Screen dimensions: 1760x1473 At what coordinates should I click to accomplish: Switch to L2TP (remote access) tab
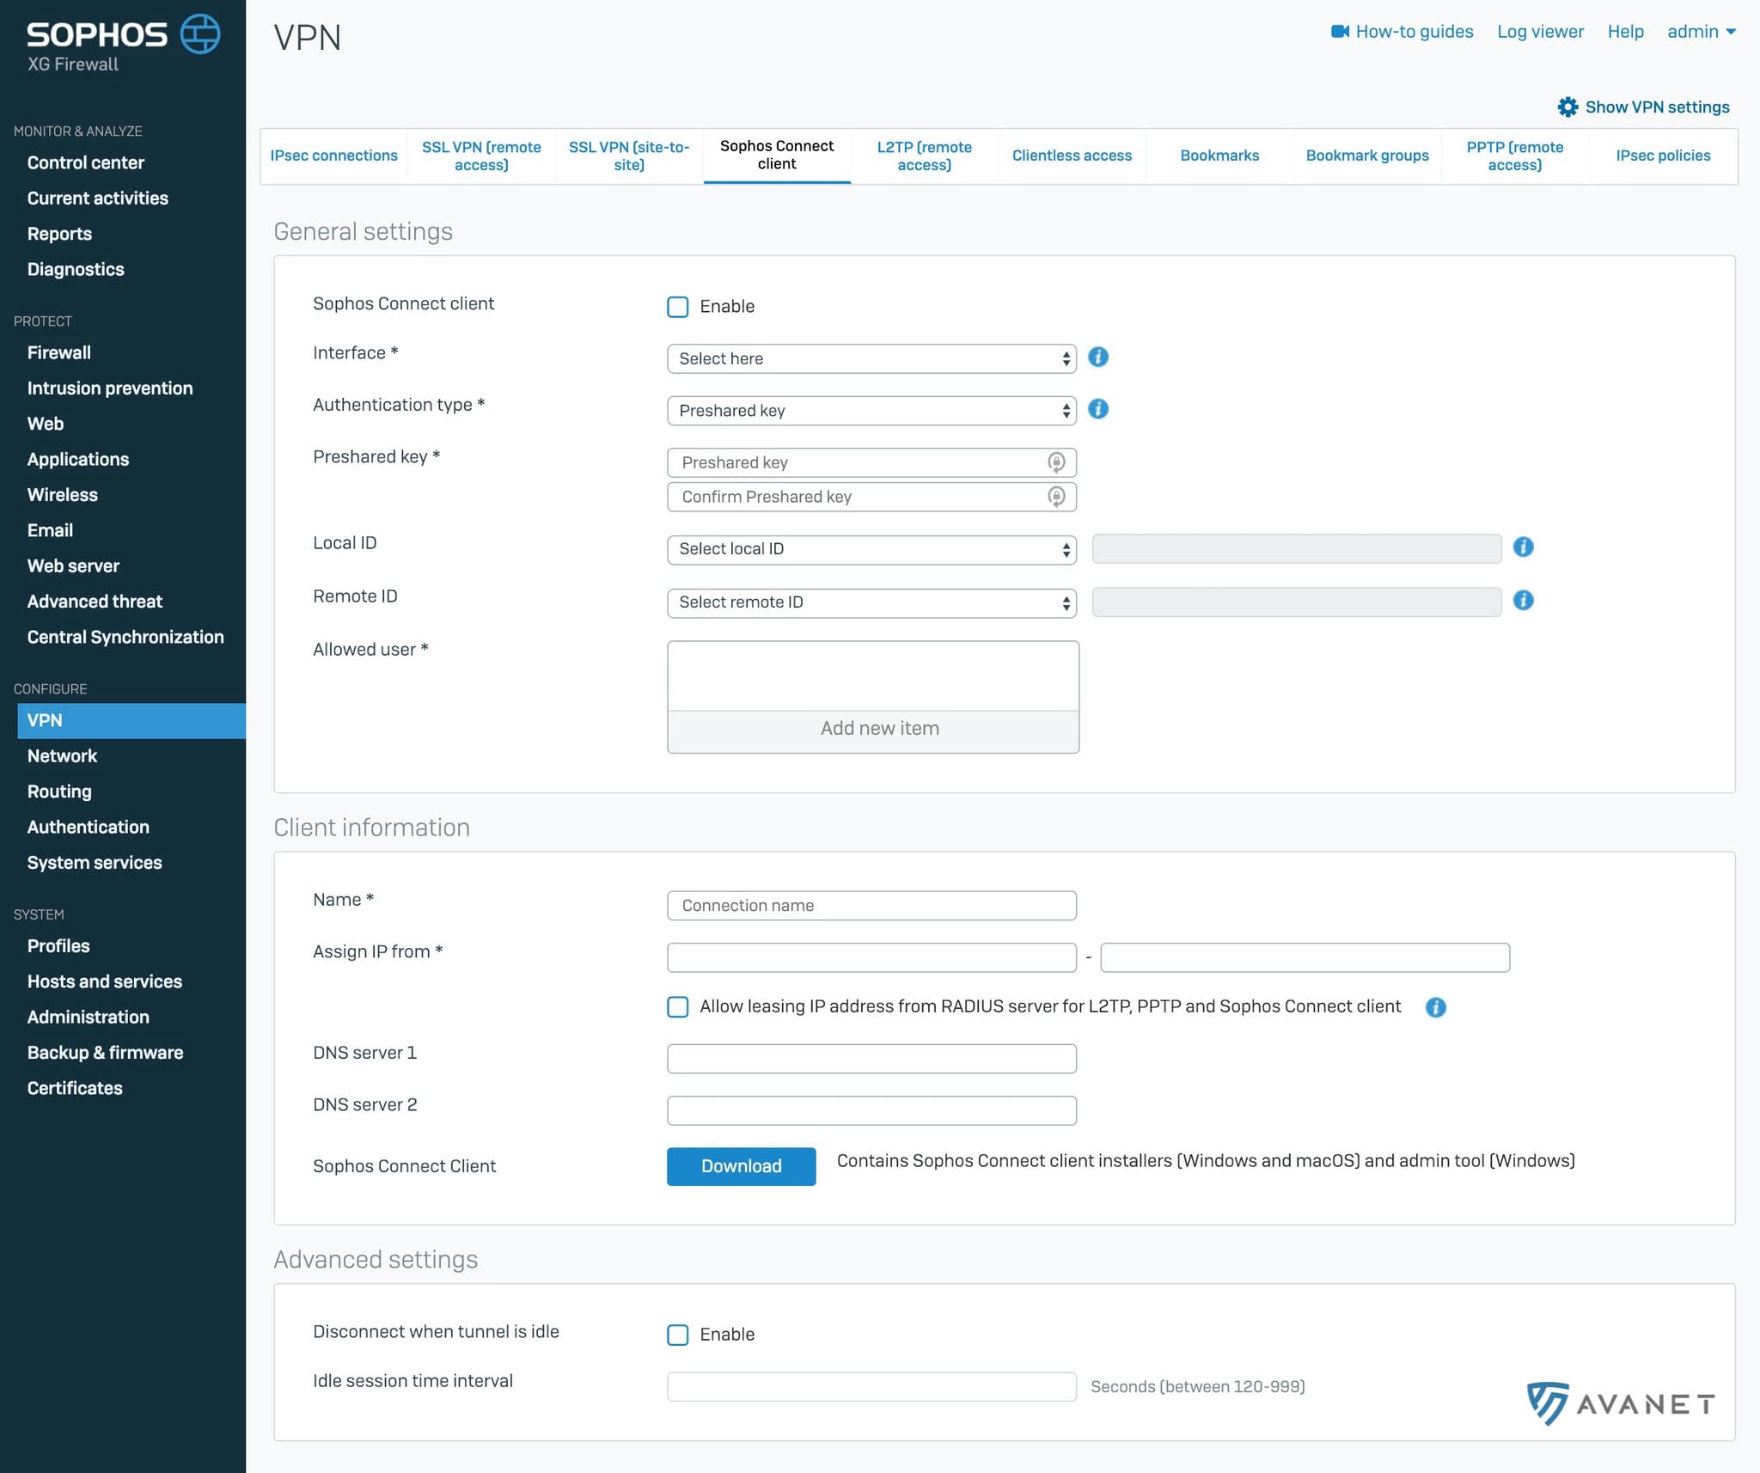coord(925,156)
